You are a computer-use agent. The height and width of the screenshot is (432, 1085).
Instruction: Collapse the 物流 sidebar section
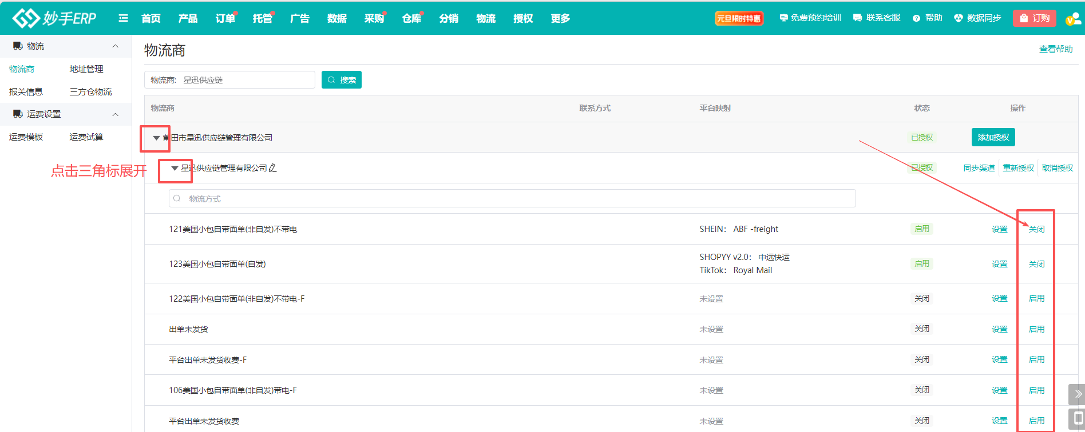tap(115, 46)
